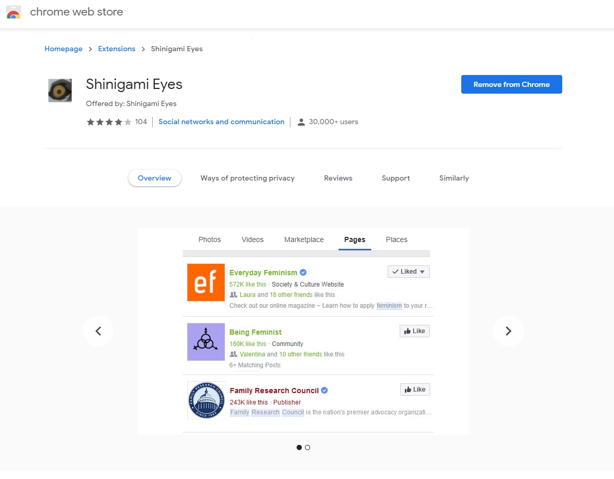The width and height of the screenshot is (614, 479).
Task: Open Ways of protecting privacy tab
Action: (x=247, y=178)
